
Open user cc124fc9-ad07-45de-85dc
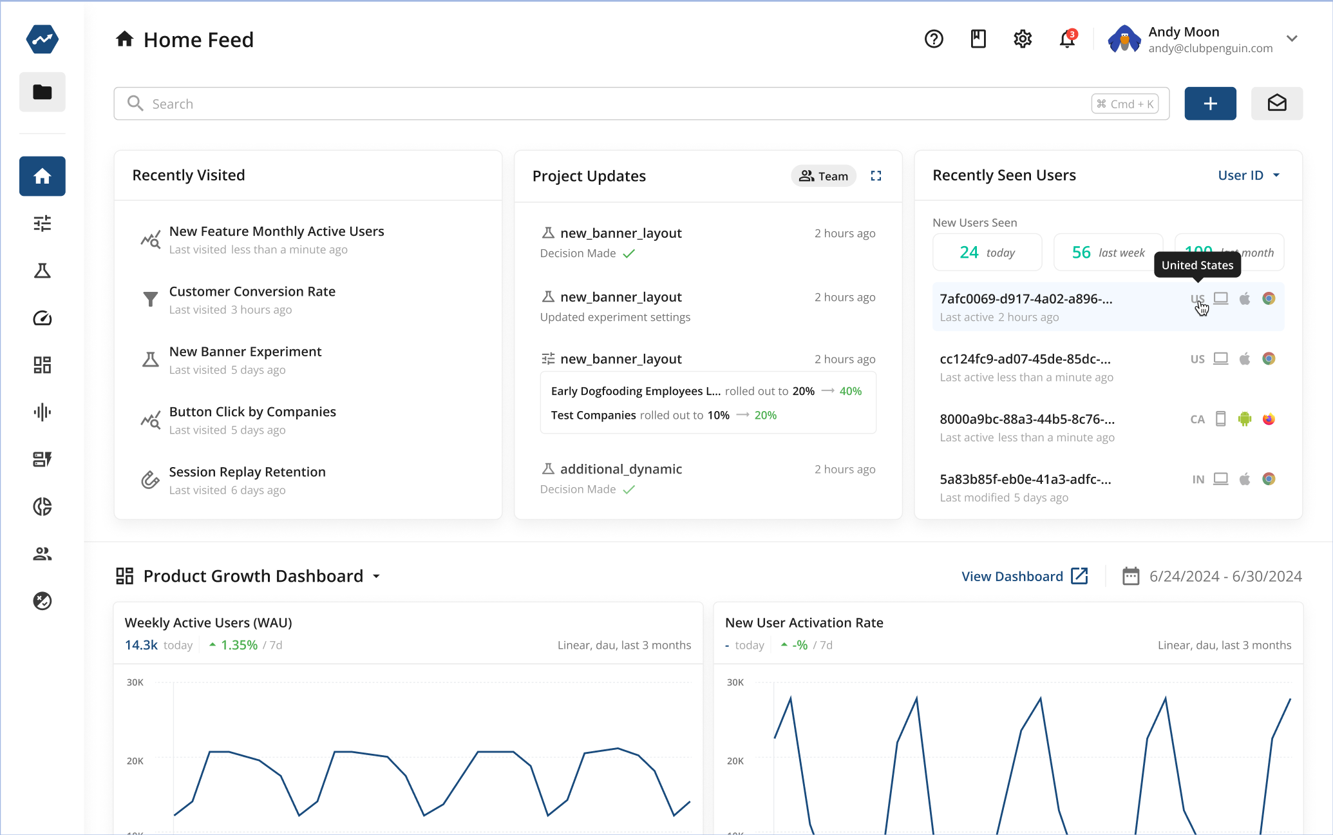point(1108,367)
